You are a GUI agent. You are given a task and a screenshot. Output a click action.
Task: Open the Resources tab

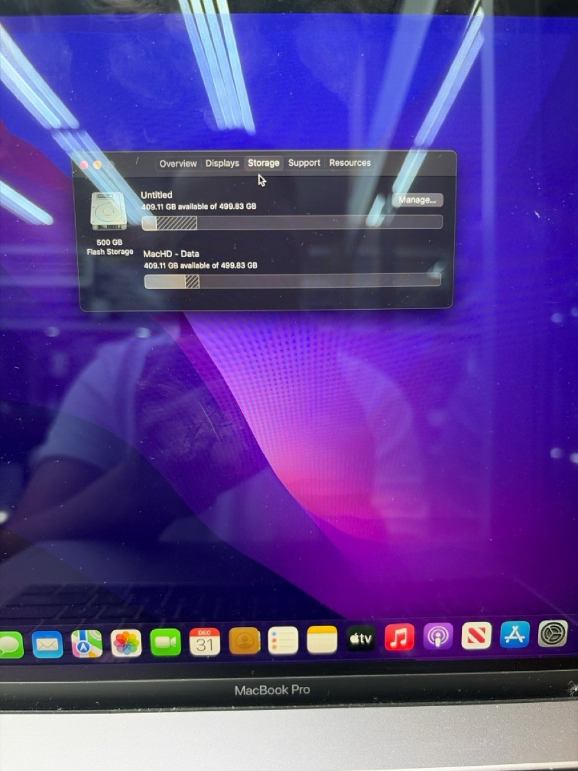(x=350, y=163)
